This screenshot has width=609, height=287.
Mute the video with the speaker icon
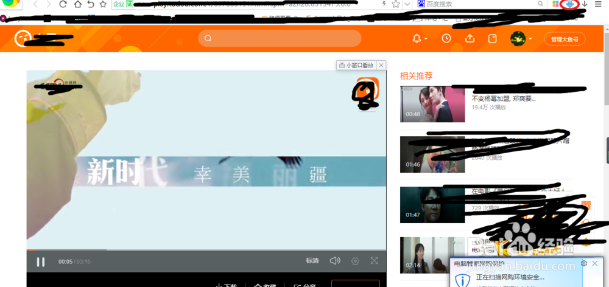point(335,261)
